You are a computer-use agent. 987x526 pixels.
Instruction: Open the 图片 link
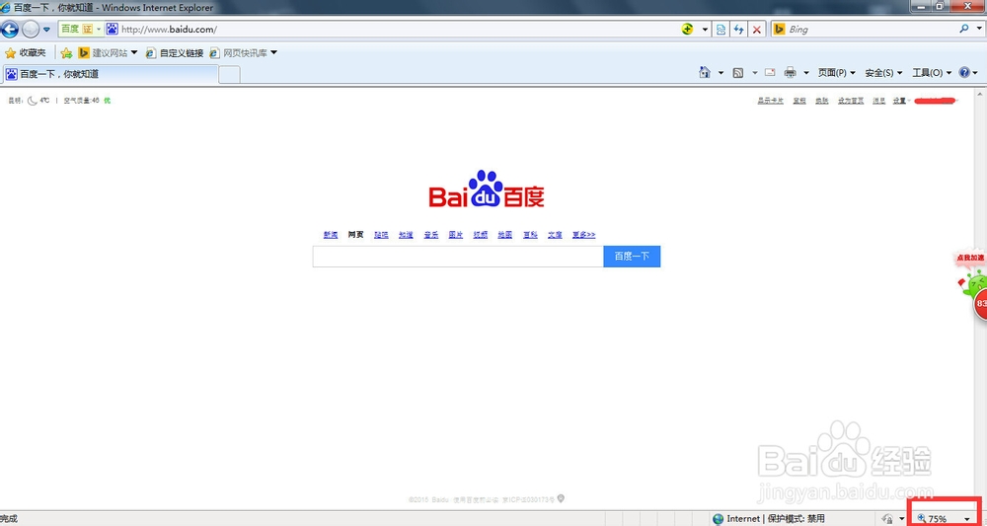tap(456, 235)
